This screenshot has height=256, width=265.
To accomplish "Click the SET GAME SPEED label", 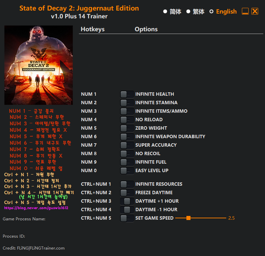I will pos(154,218).
